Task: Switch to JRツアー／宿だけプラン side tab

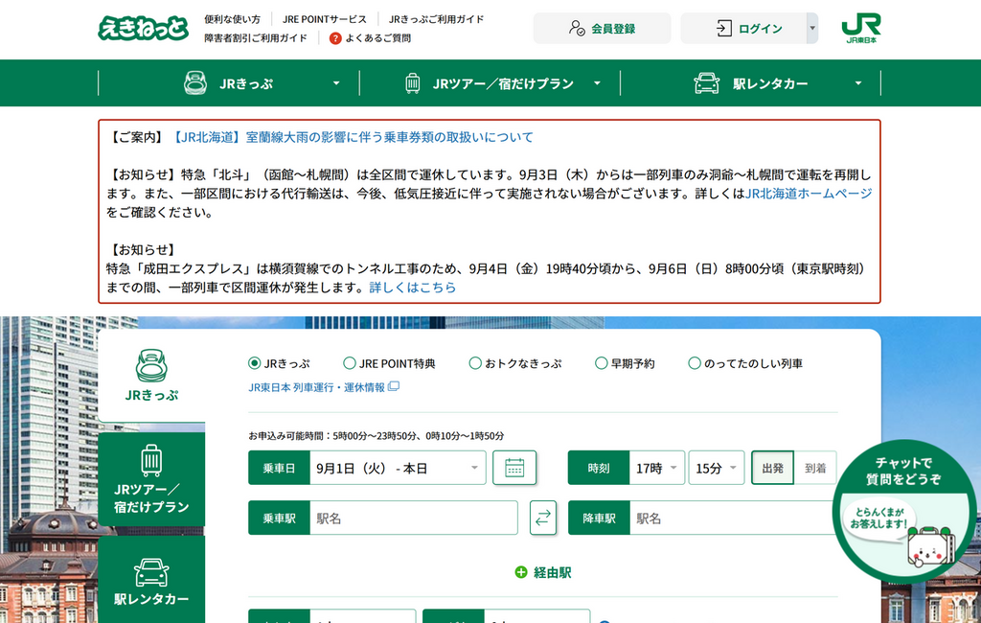Action: (151, 479)
